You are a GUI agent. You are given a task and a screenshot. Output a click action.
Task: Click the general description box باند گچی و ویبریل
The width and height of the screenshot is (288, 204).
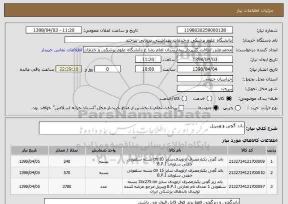141,128
